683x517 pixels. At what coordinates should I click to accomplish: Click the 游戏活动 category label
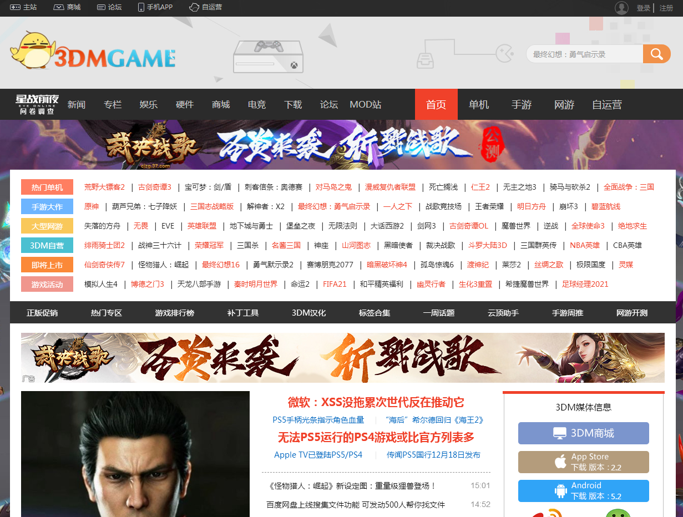tap(47, 285)
